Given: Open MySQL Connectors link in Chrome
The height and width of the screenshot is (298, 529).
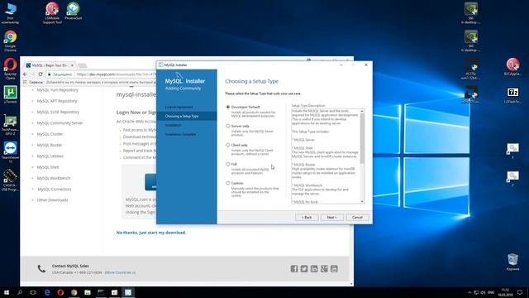Looking at the screenshot, I should pos(55,190).
